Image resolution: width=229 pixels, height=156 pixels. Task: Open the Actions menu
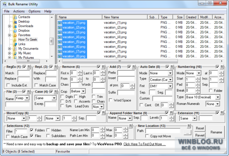[x=19, y=11]
